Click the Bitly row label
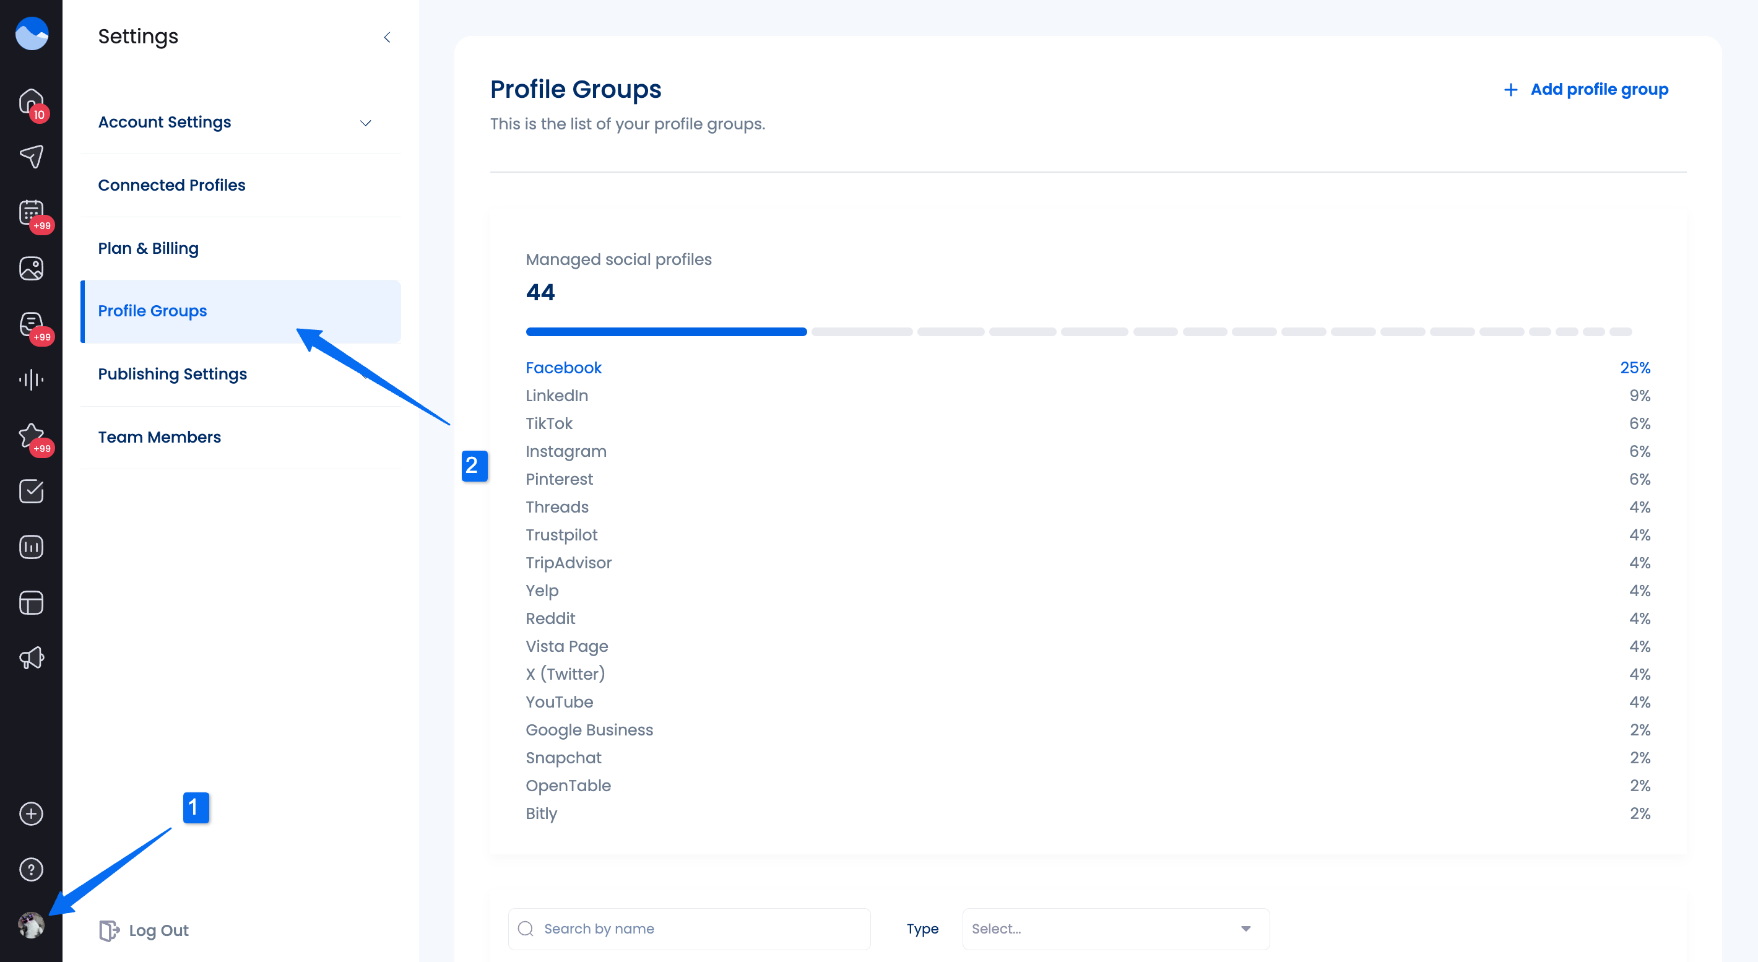 click(x=541, y=814)
